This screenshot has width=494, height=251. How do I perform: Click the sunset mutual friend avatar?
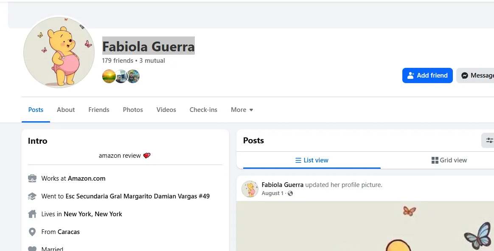[x=109, y=76]
